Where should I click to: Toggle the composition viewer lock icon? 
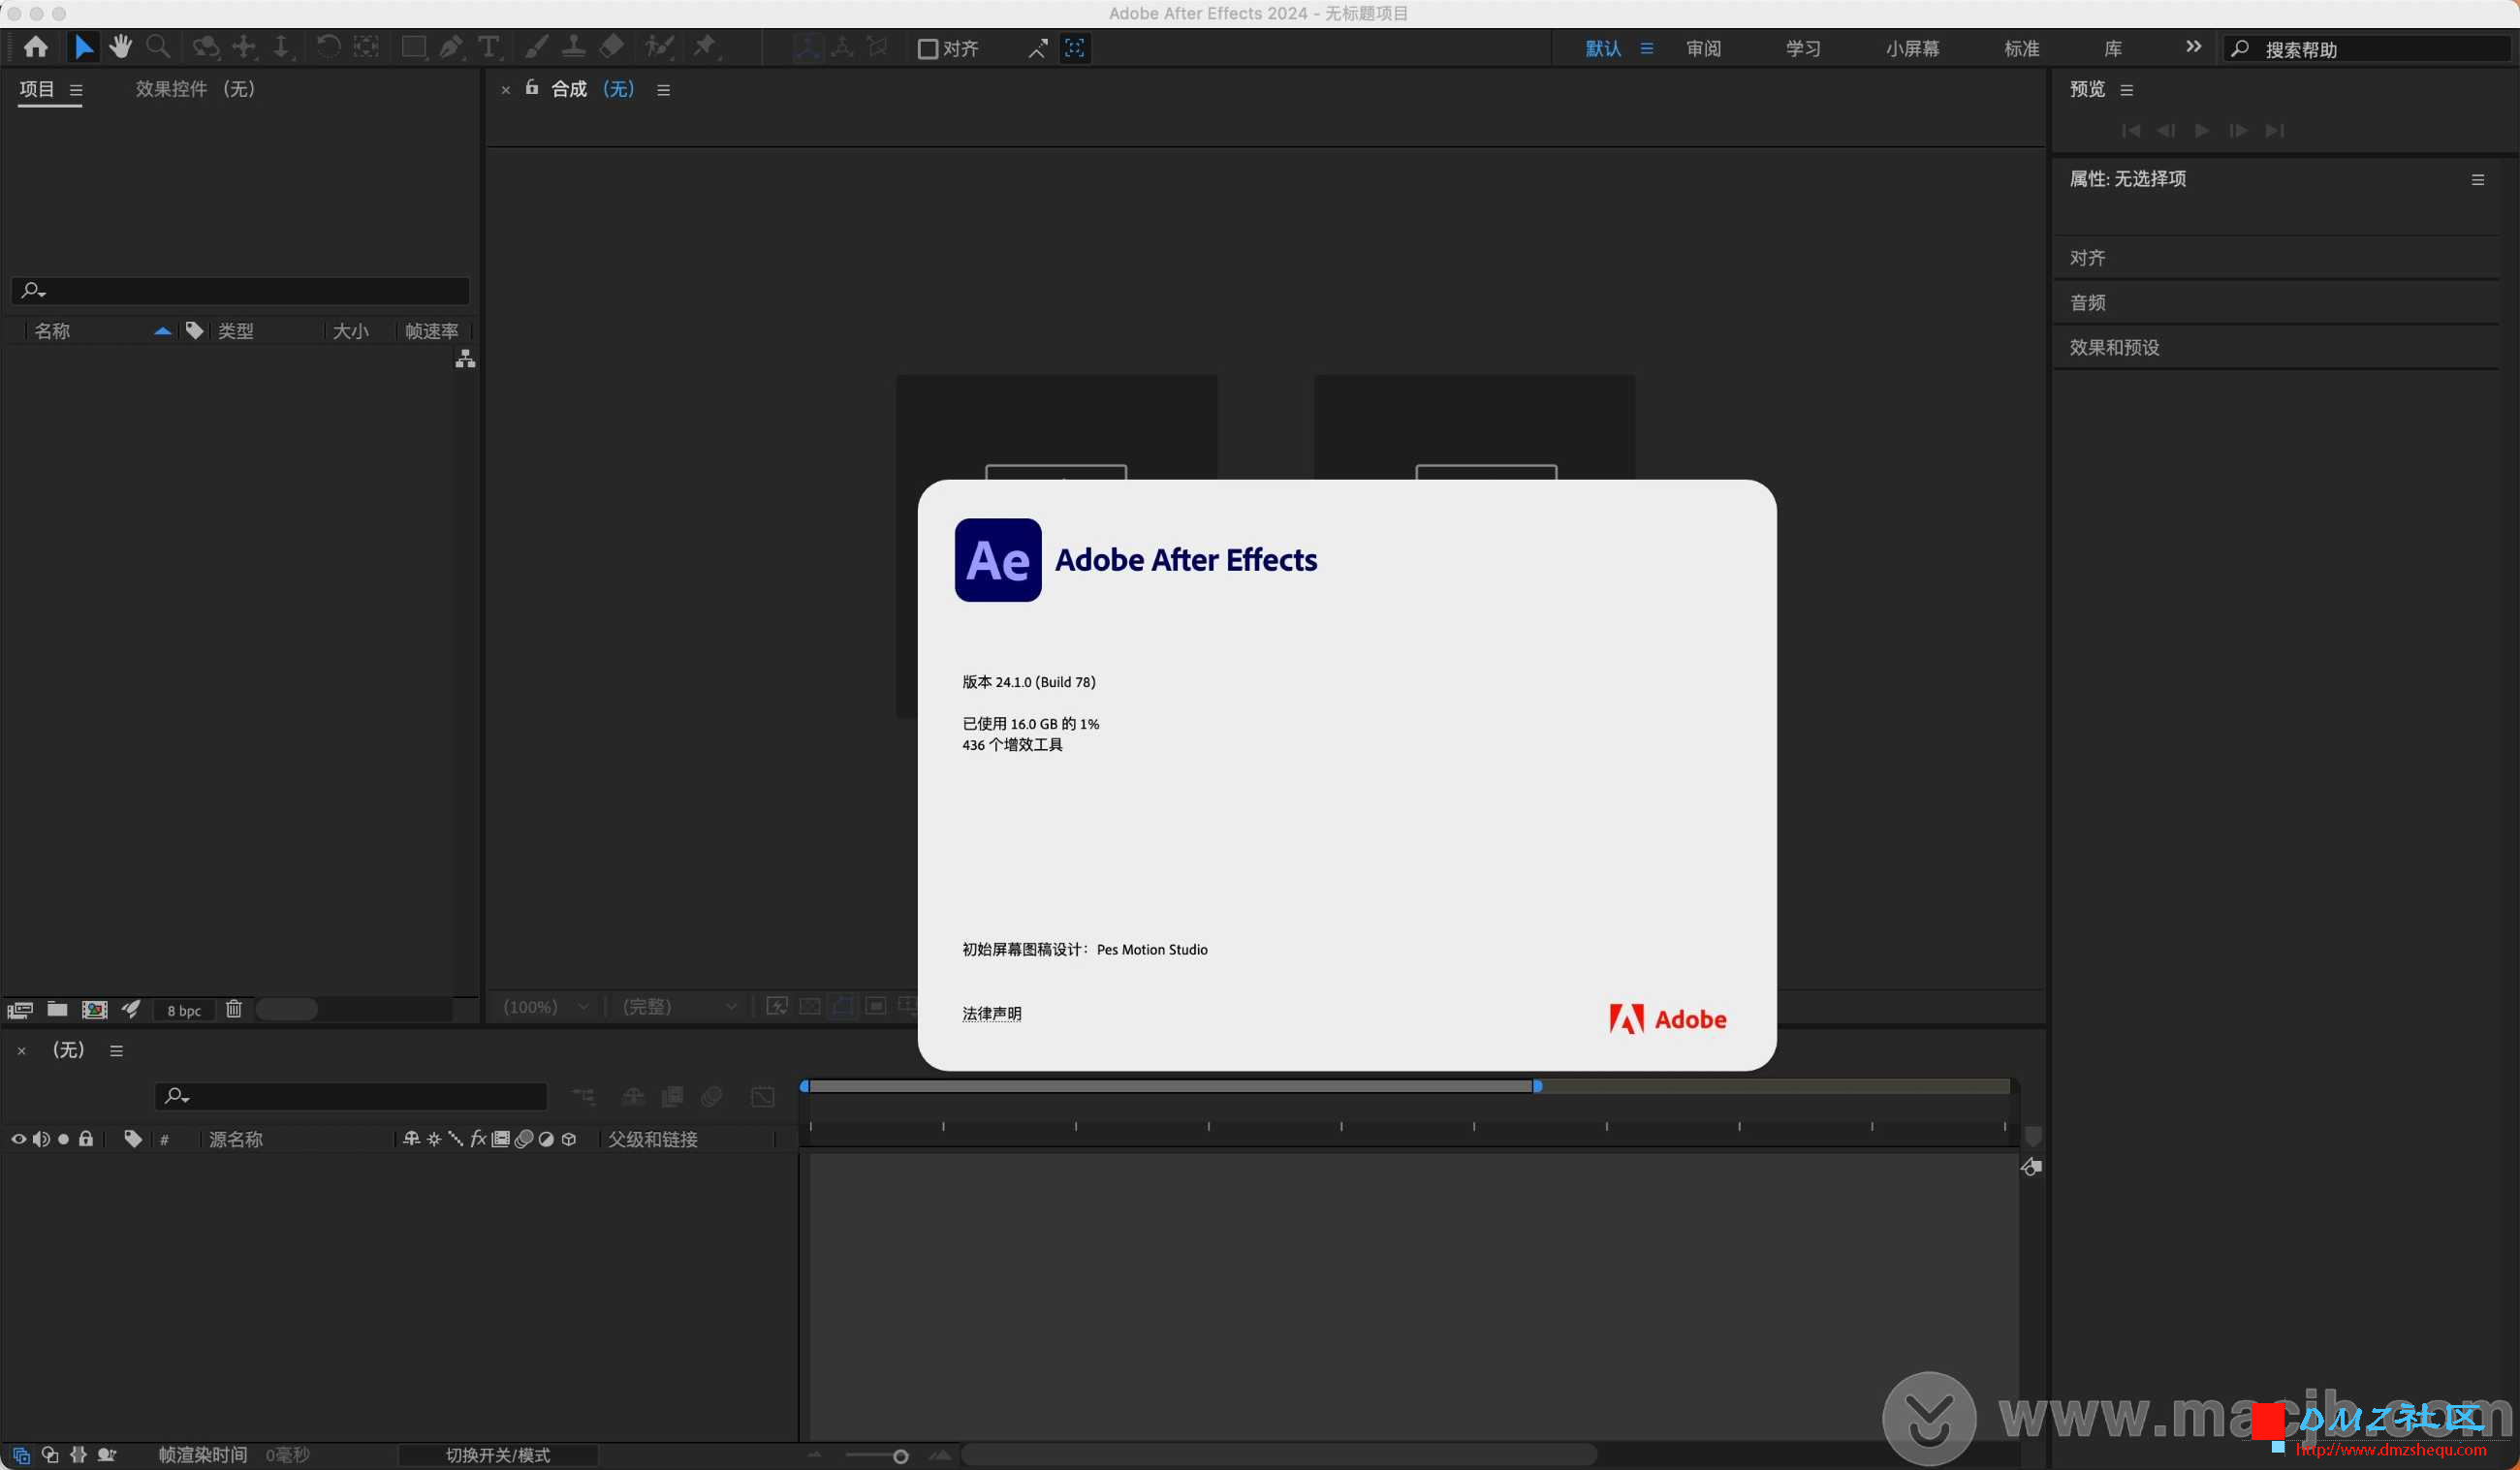[532, 88]
